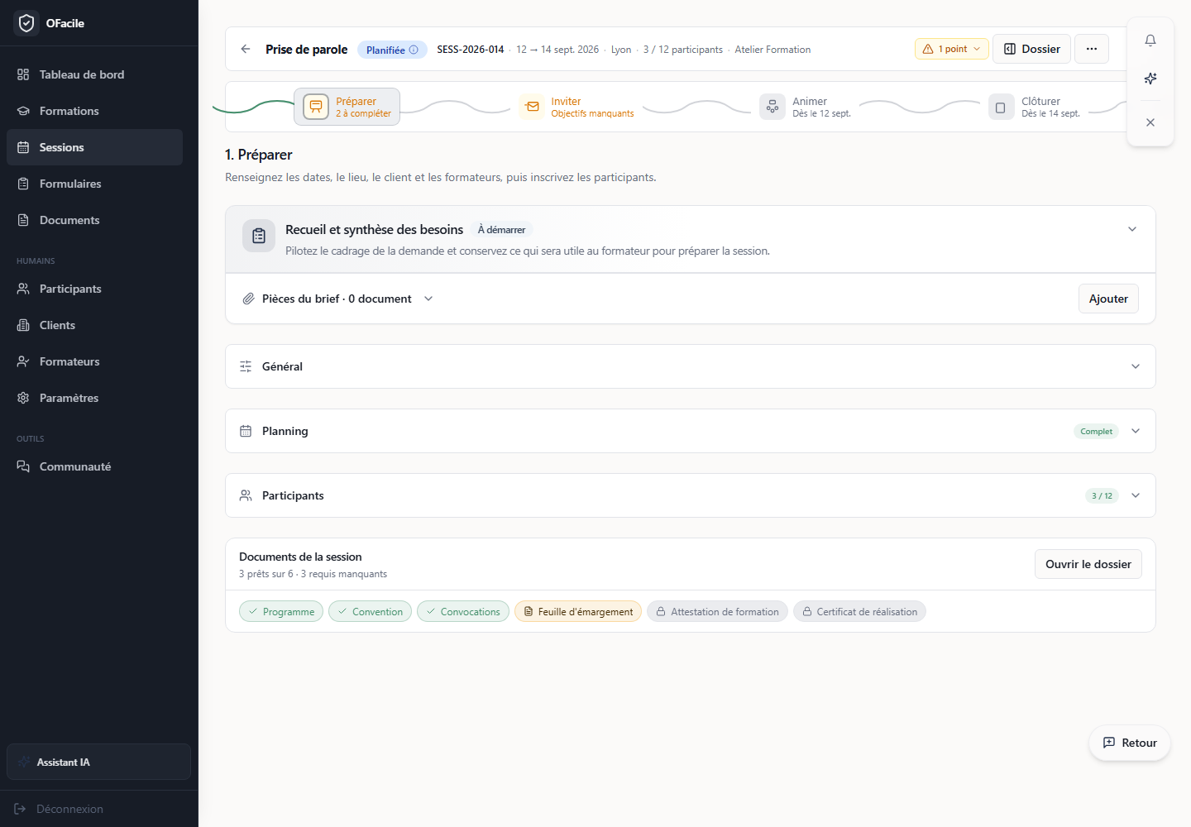Click the Participants people icon in section row
The height and width of the screenshot is (827, 1191).
pyautogui.click(x=246, y=495)
